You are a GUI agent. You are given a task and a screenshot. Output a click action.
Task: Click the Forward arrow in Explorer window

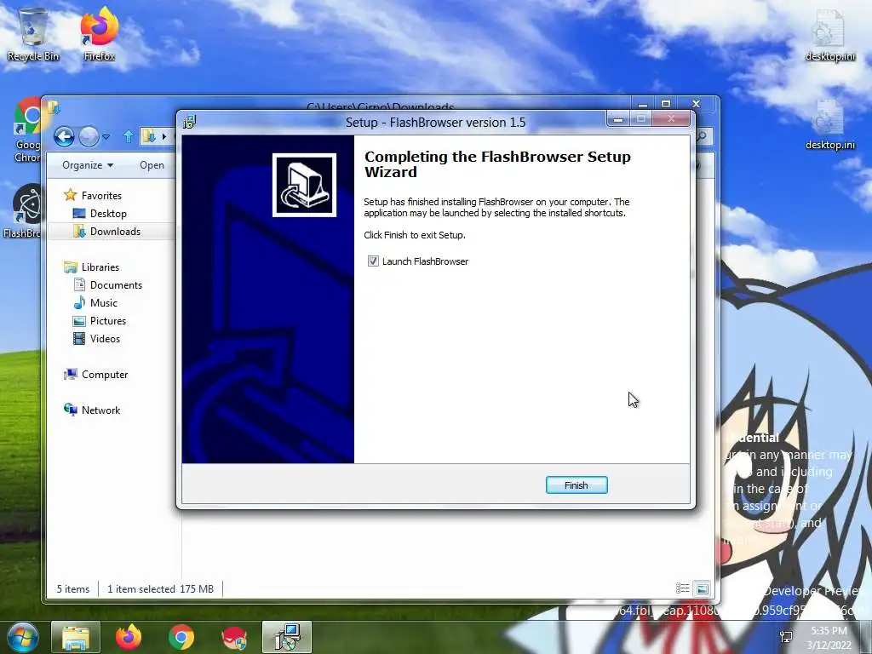tap(89, 136)
